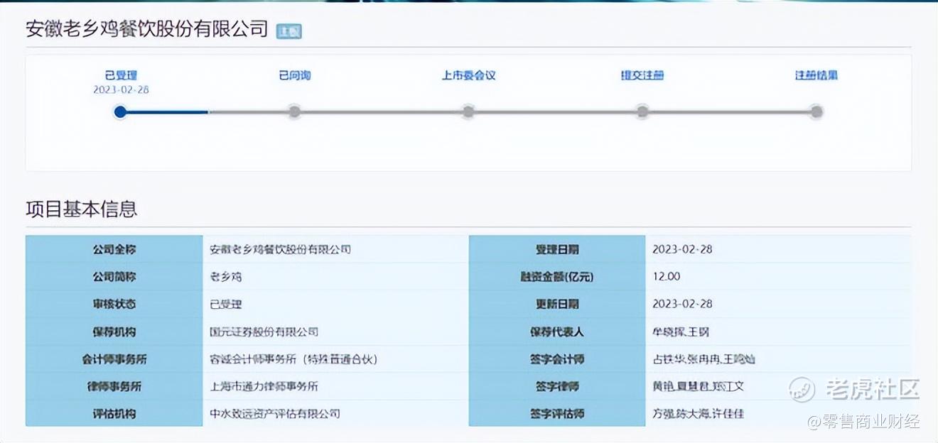The image size is (938, 443).
Task: Select the 提交注册 stage label
Action: [x=642, y=75]
